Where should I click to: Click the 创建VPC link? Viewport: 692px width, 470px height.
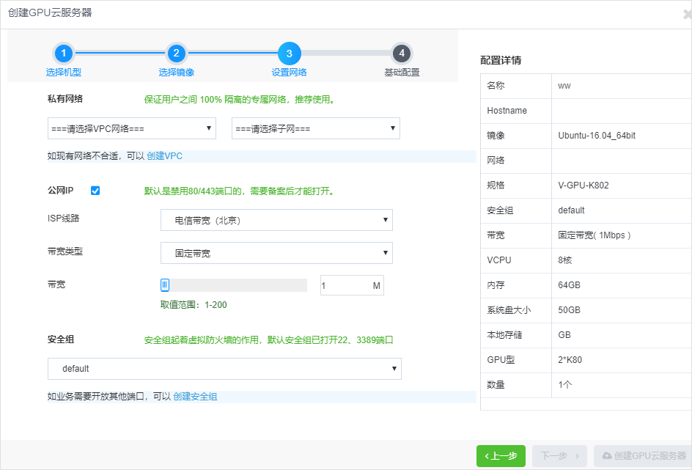(x=165, y=155)
